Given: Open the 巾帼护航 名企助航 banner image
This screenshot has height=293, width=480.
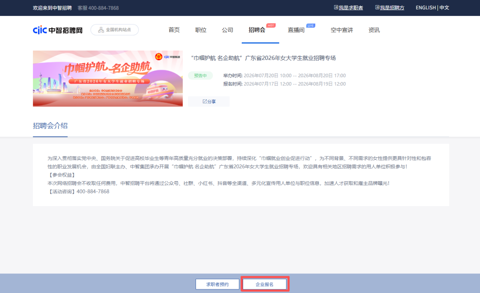Looking at the screenshot, I should tap(108, 79).
